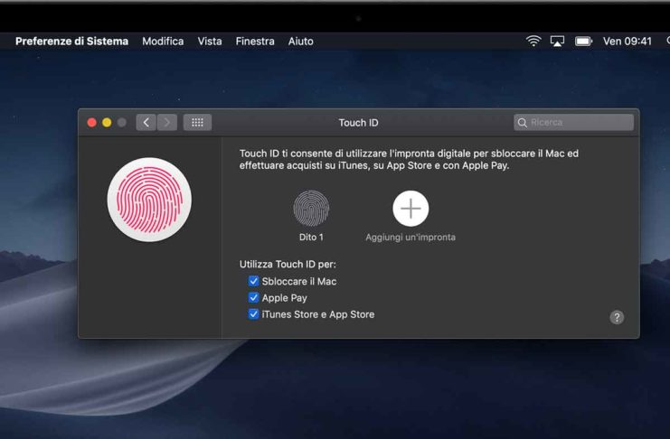Close the Touch ID window
The image size is (670, 439).
point(91,123)
